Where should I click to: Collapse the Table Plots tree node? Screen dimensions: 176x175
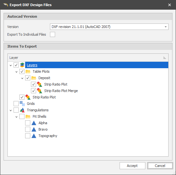pos(16,72)
